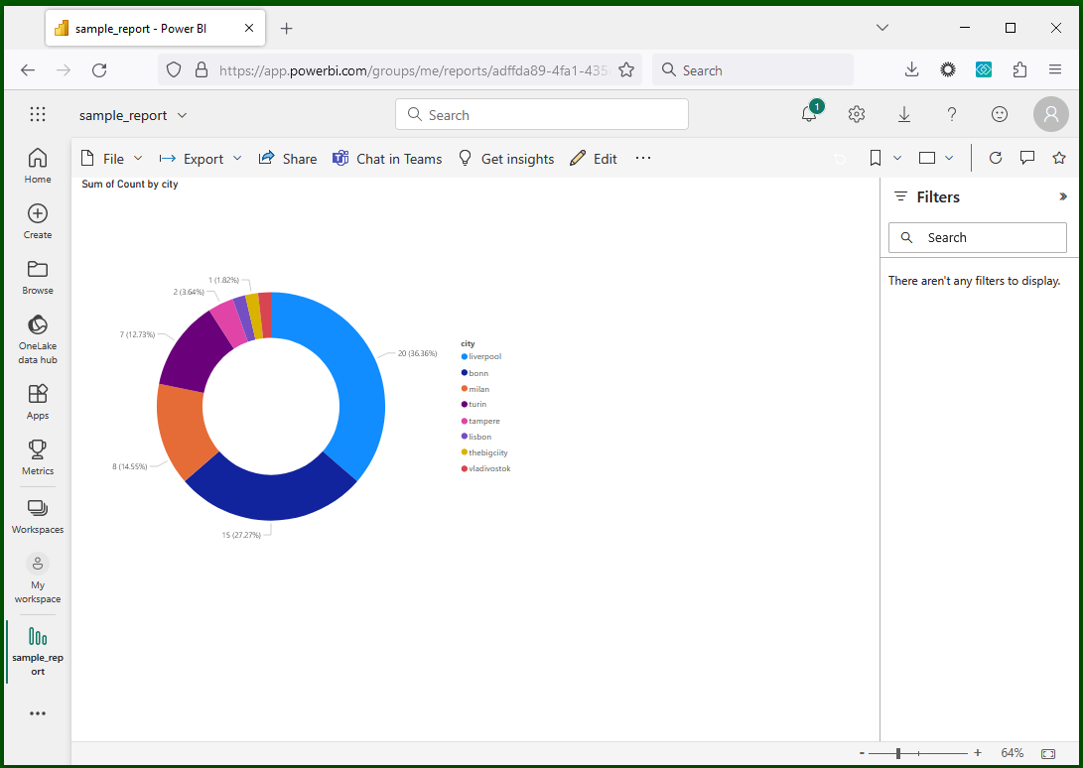
Task: Expand the View dropdown arrow
Action: click(x=949, y=158)
